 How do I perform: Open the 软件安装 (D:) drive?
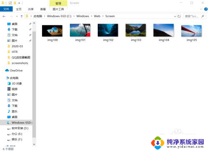pyautogui.click(x=20, y=128)
